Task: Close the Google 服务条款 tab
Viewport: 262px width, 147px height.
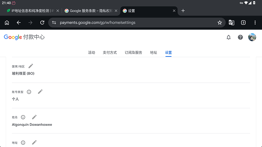Action: point(116,11)
